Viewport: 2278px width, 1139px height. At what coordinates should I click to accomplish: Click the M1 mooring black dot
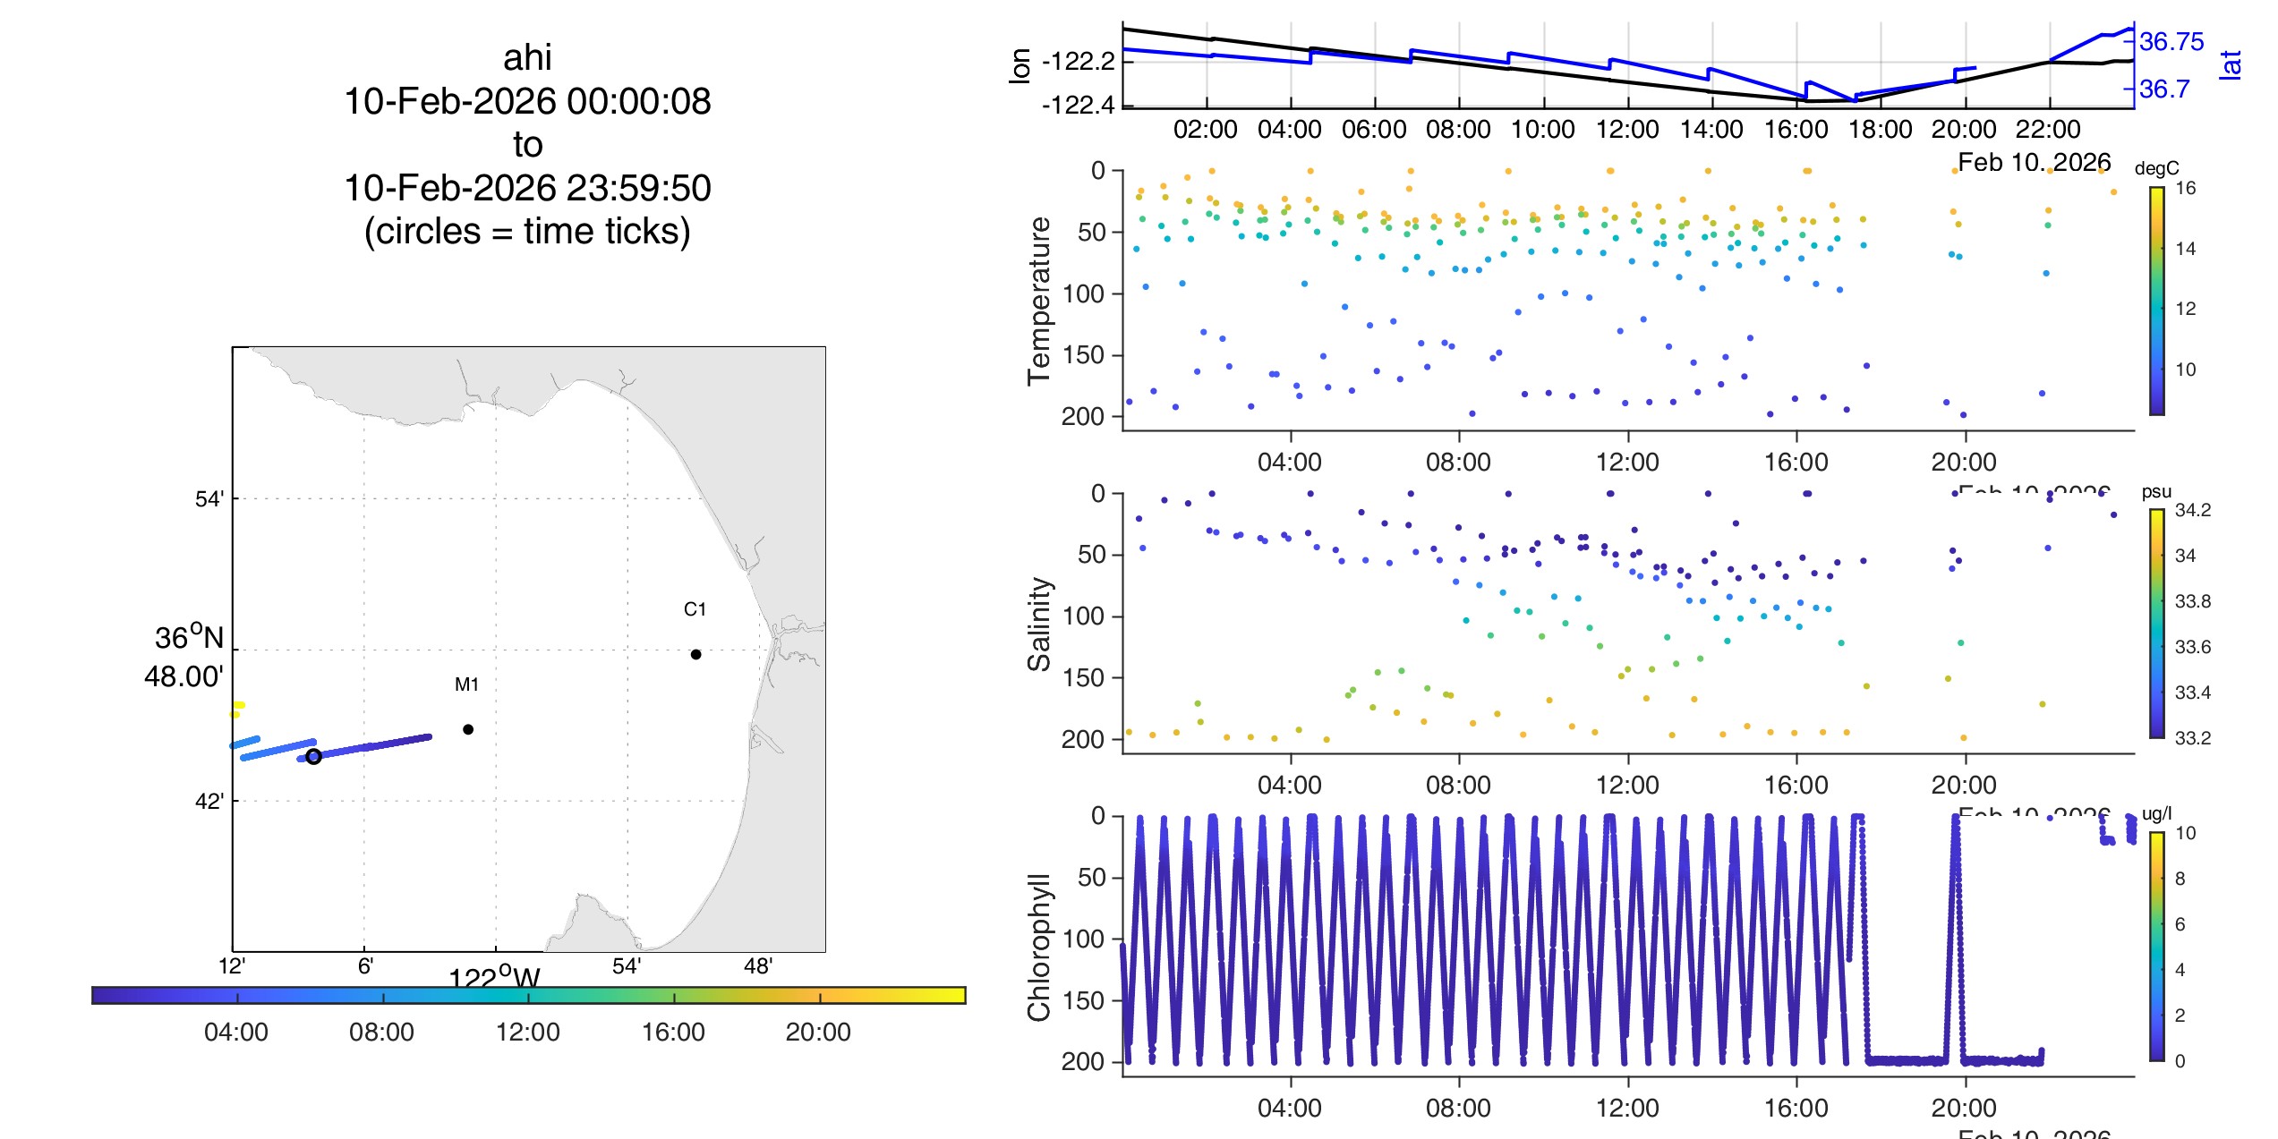point(468,729)
